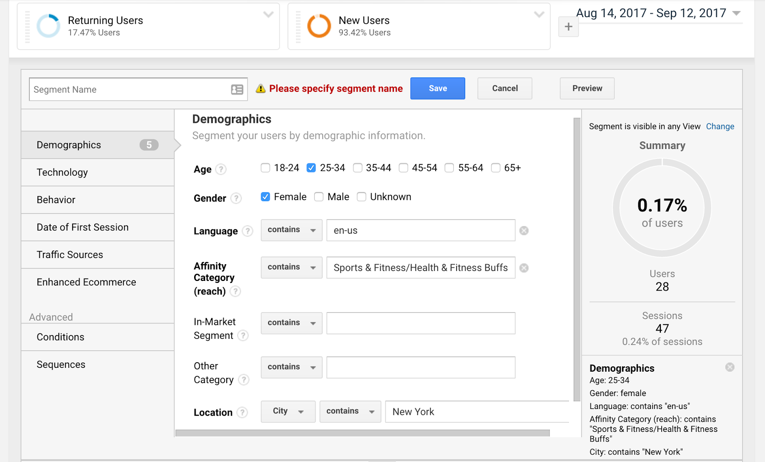Open the Age help question mark
Image resolution: width=765 pixels, height=462 pixels.
coord(220,169)
